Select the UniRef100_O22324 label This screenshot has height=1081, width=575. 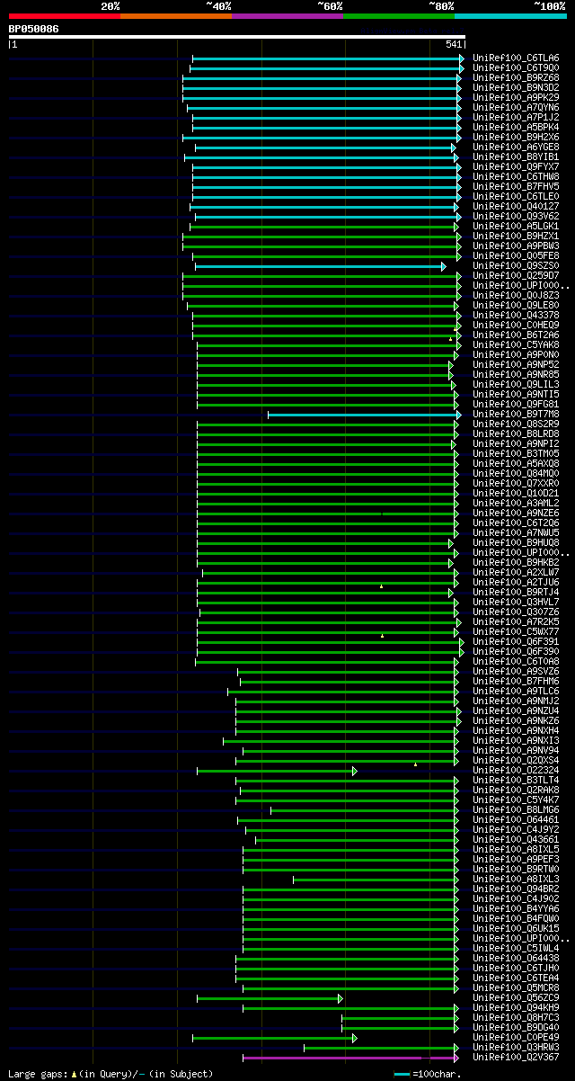click(516, 770)
